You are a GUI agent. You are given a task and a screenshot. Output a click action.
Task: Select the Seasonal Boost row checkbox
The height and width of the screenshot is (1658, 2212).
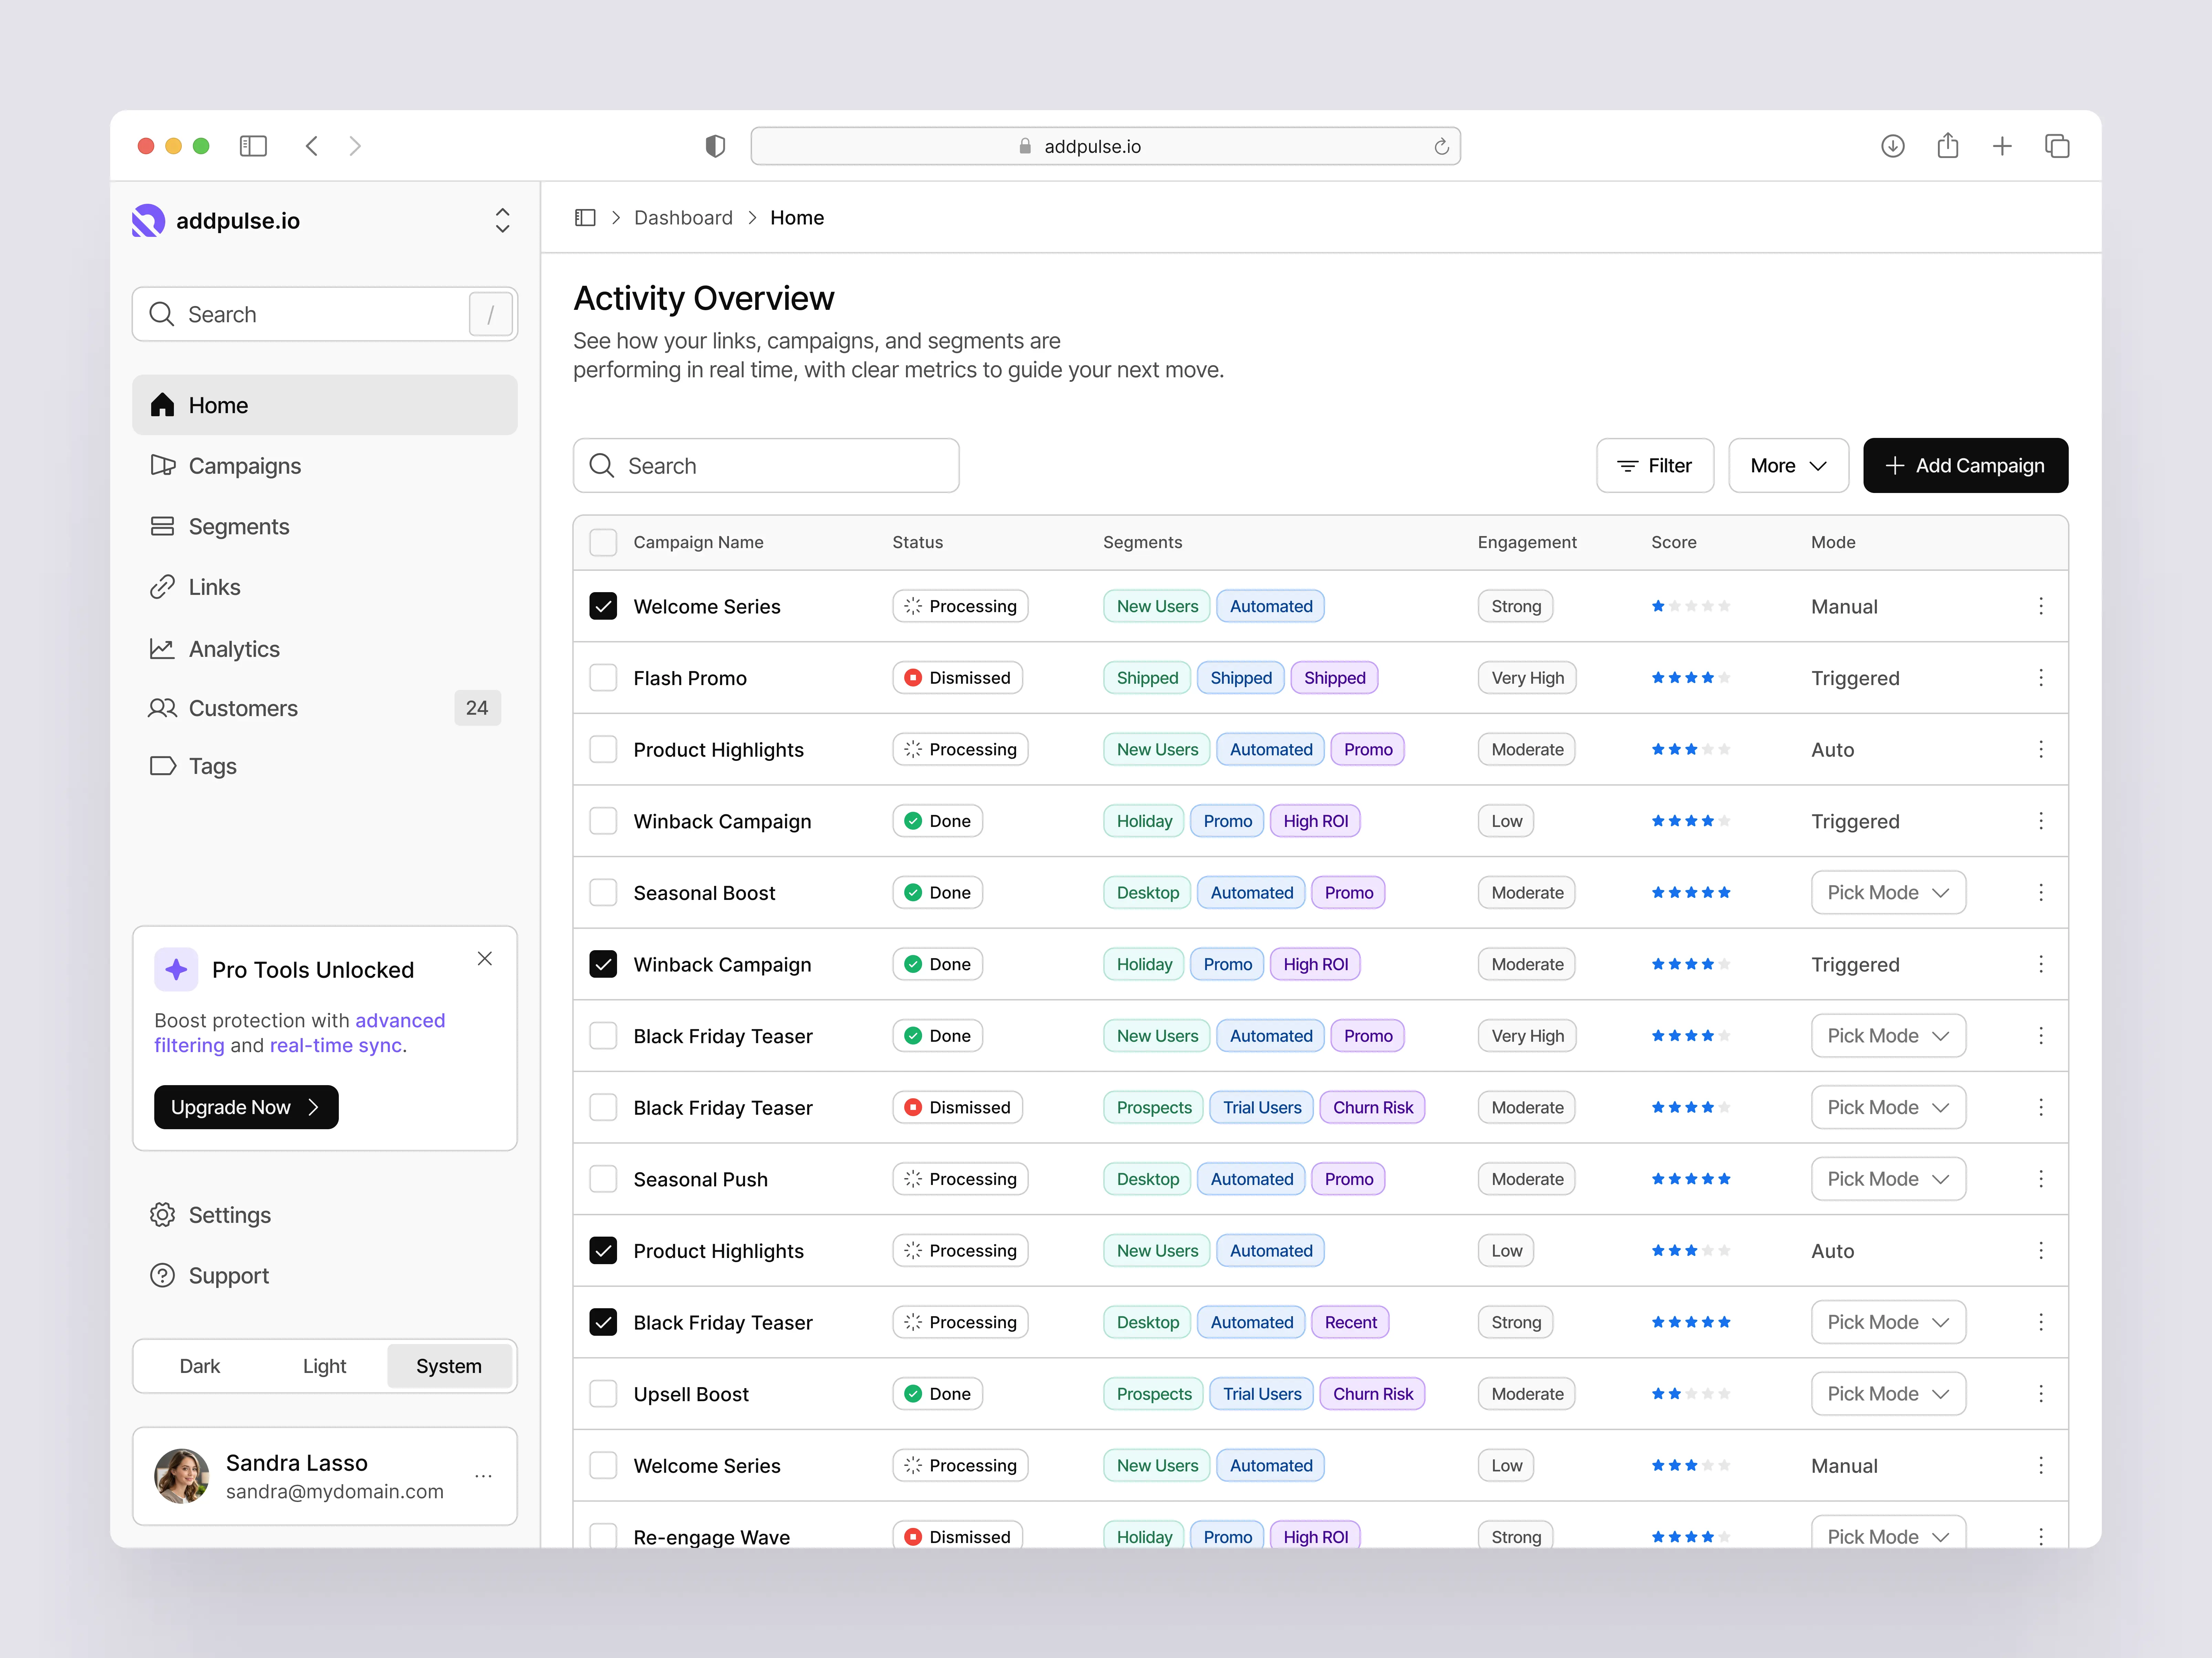[603, 892]
